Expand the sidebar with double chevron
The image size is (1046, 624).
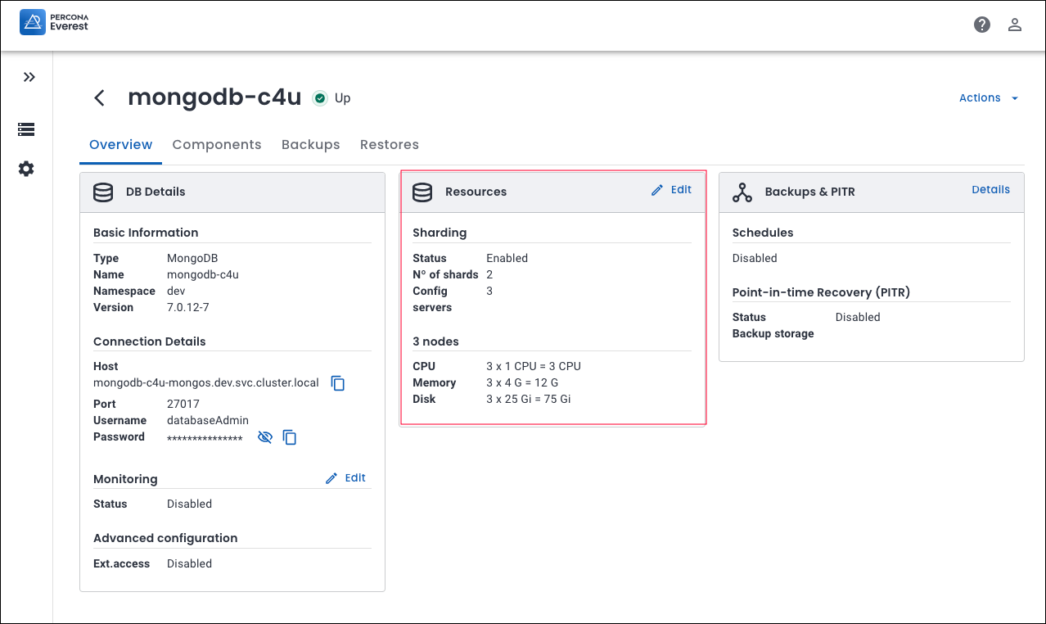click(29, 77)
